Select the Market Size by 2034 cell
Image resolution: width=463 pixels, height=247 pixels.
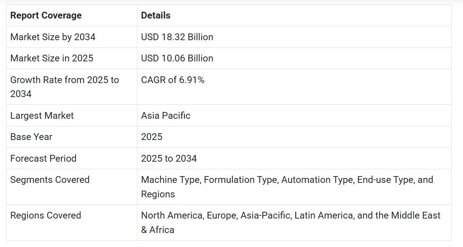point(52,37)
